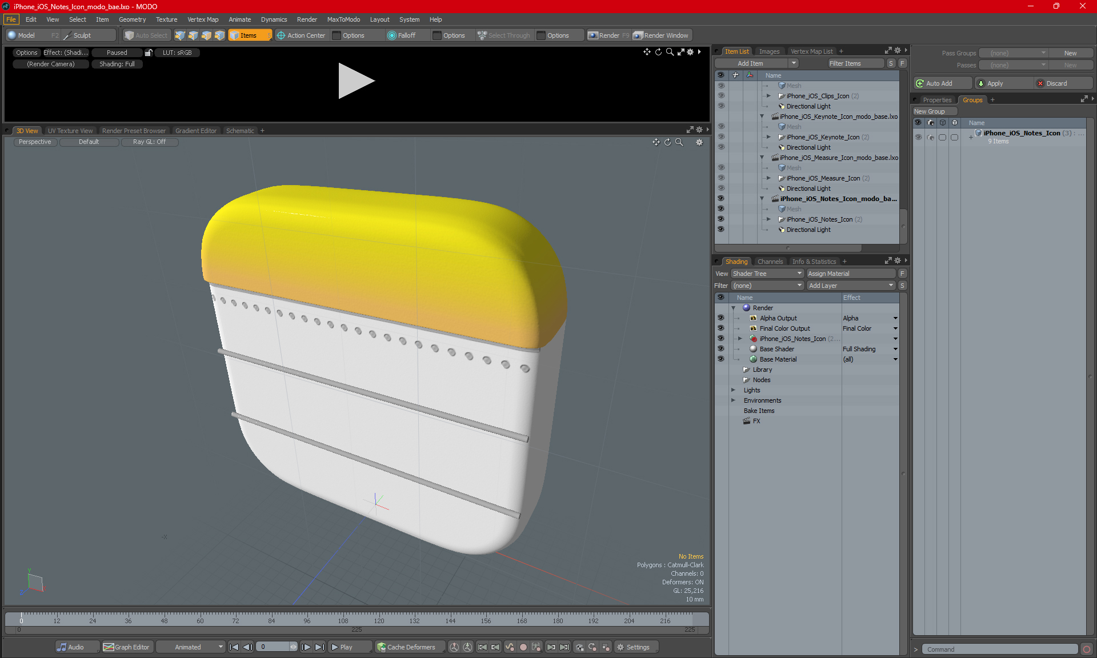1097x658 pixels.
Task: Expand Environments in Shader Tree
Action: coord(734,400)
